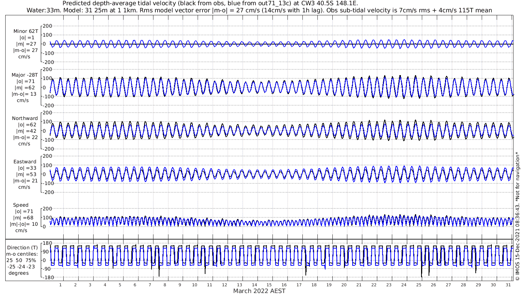Image resolution: width=524 pixels, height=299 pixels.
Task: Click the 'Major -28T' panel label
Action: pyautogui.click(x=25, y=75)
